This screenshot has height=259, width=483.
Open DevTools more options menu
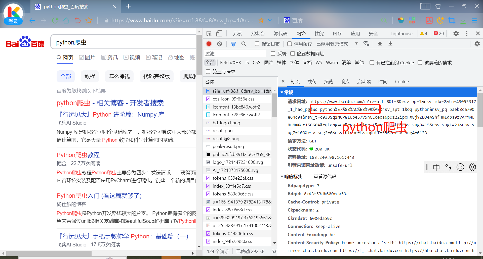click(x=467, y=34)
